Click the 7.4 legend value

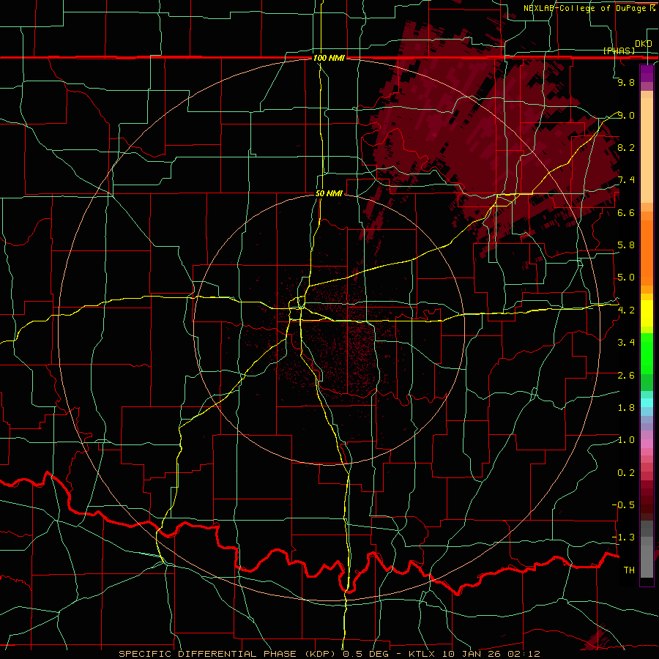[x=626, y=180]
